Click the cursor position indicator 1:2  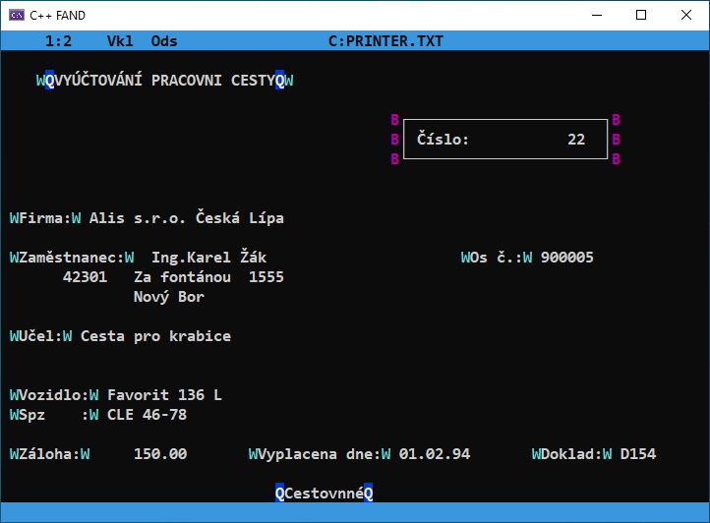[x=58, y=41]
